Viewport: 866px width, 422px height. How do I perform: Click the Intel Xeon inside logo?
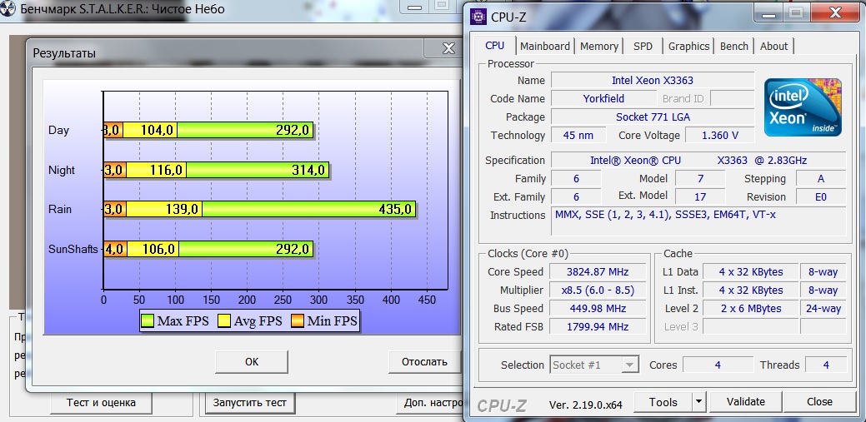803,107
